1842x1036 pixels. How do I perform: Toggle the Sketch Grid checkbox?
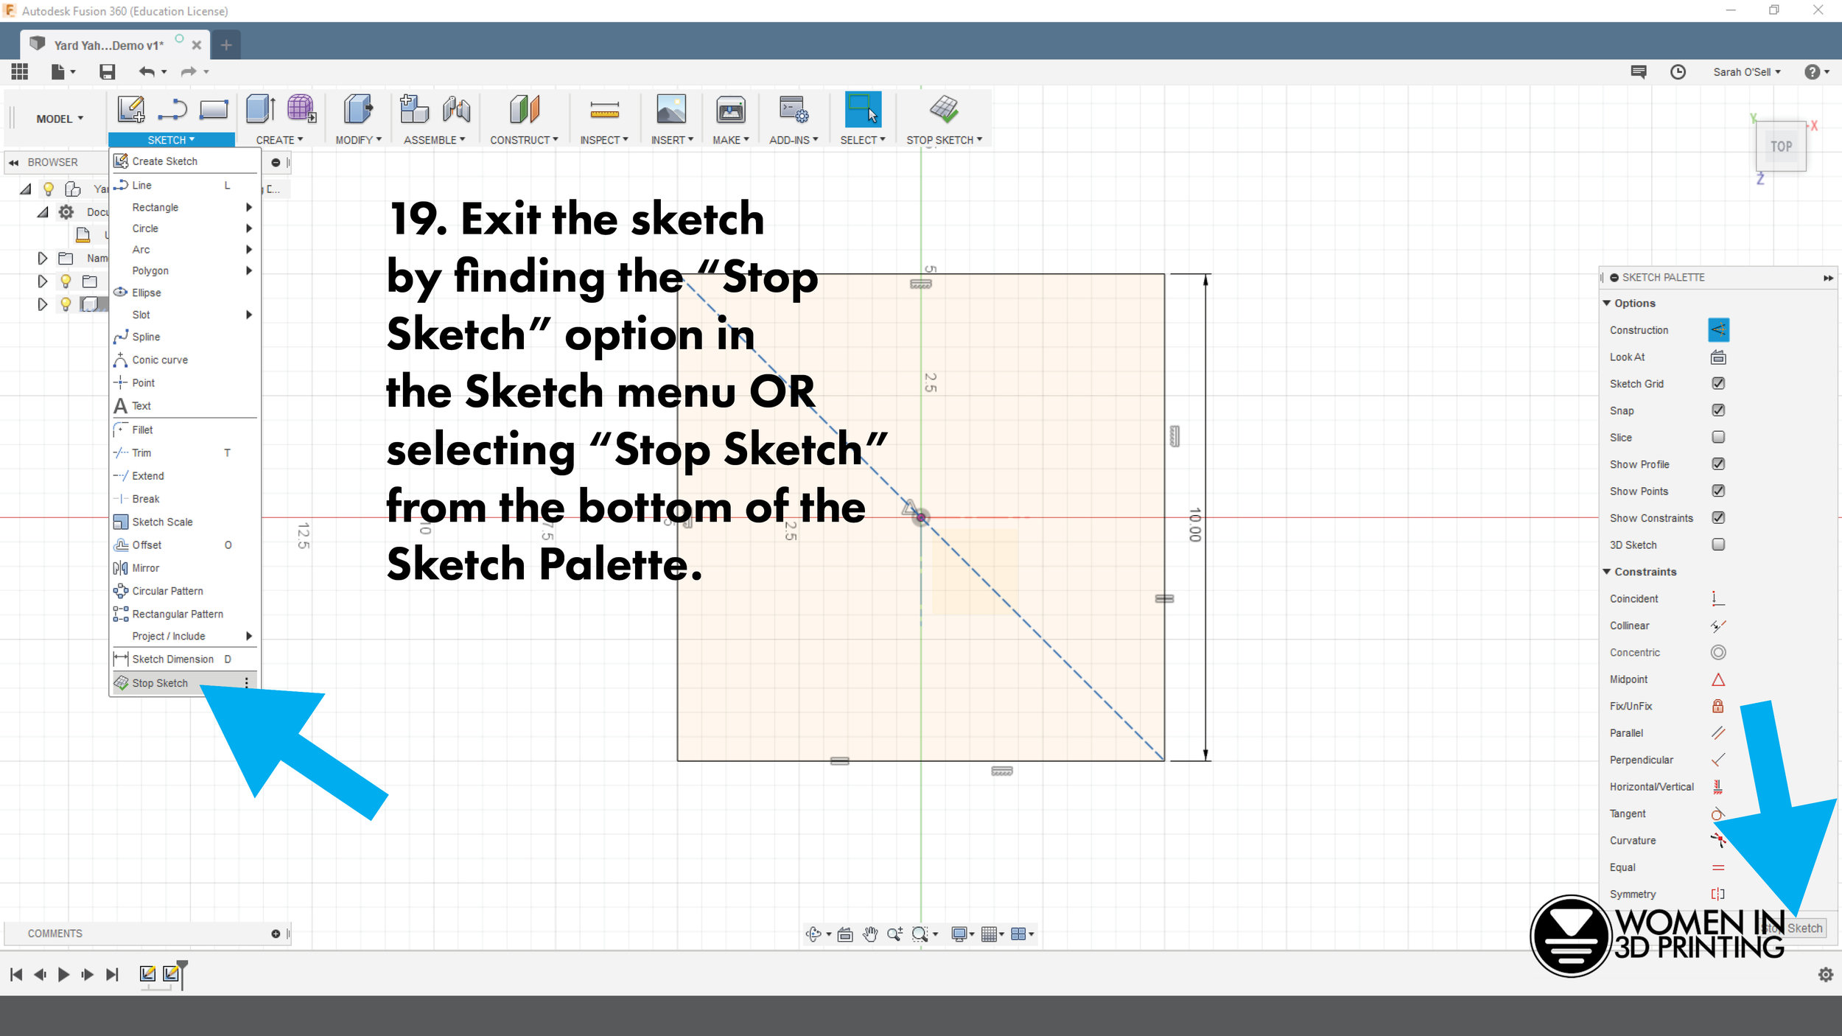[1718, 383]
